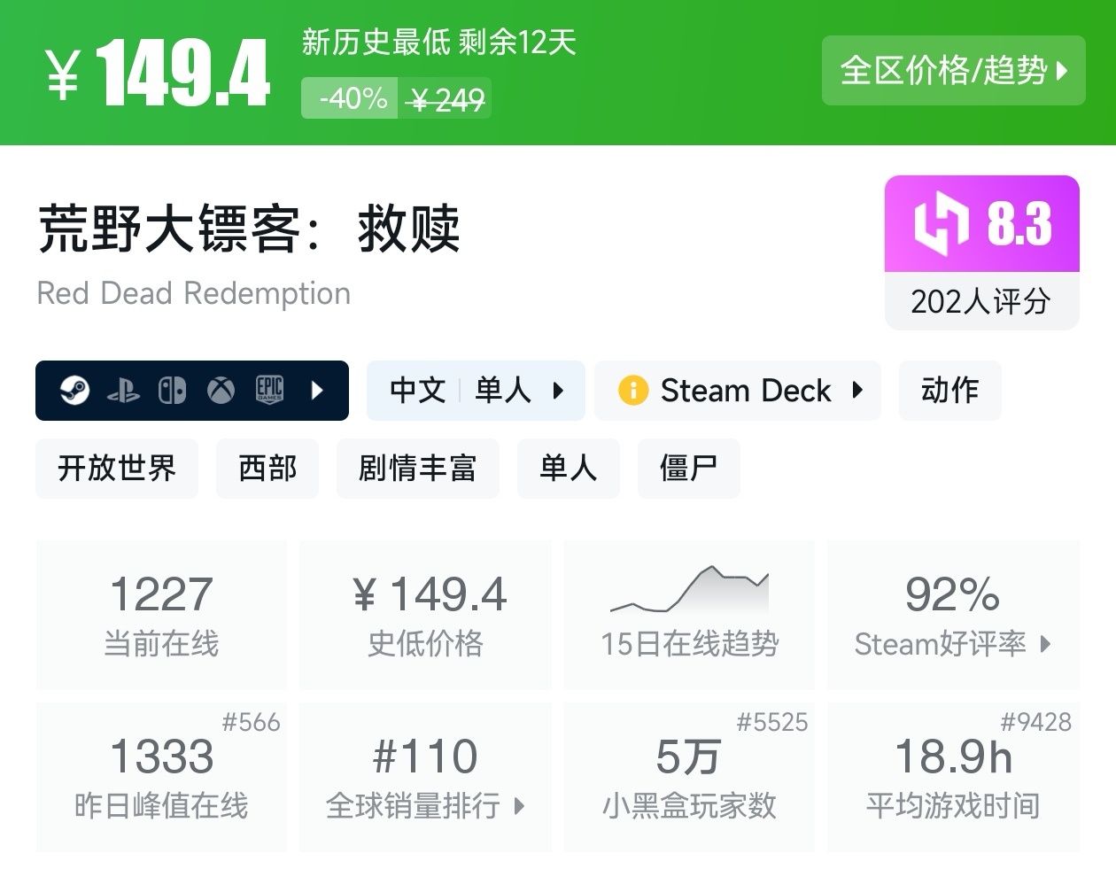
Task: Click the Nintendo Switch platform icon
Action: pyautogui.click(x=172, y=390)
